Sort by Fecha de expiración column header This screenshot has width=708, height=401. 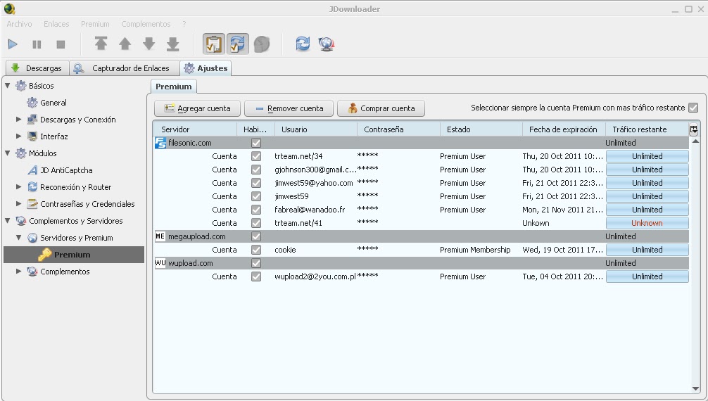coord(564,129)
